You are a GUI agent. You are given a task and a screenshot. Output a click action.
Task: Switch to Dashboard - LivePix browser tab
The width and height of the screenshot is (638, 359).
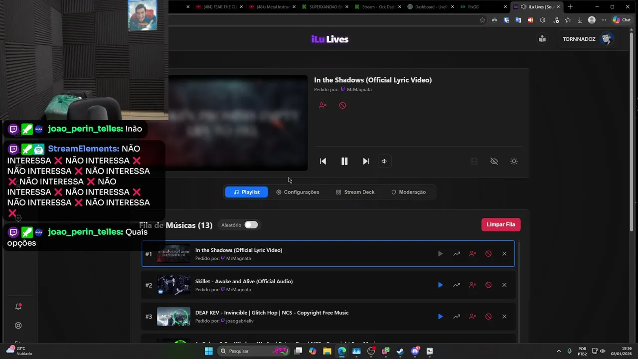431,7
